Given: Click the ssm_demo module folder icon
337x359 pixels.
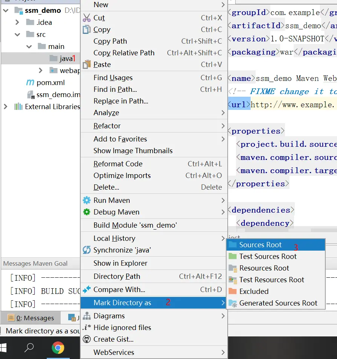Looking at the screenshot, I should (18, 10).
